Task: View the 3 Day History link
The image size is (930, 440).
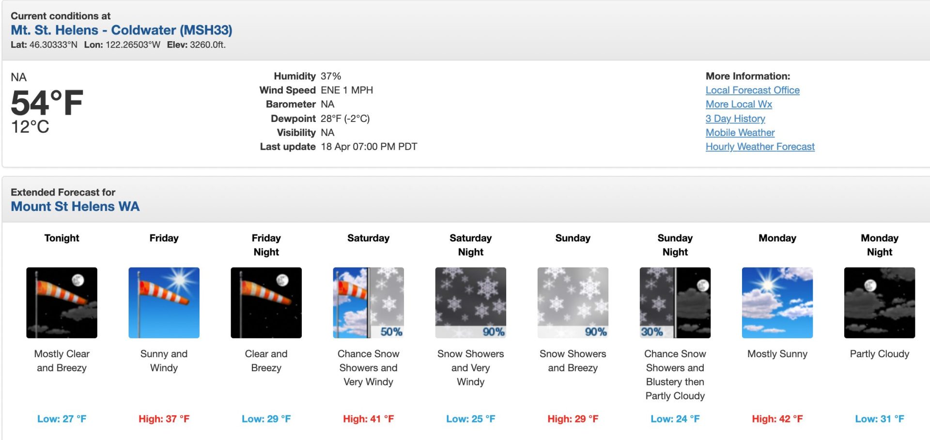Action: pos(735,119)
